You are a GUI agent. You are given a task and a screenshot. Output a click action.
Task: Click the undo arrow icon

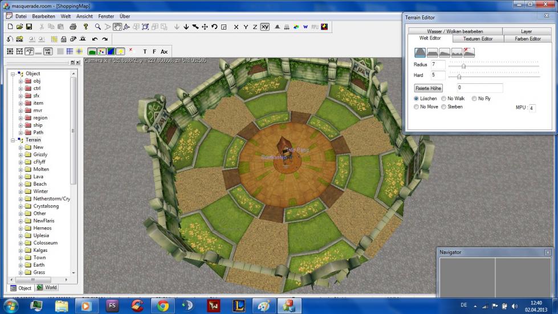[x=95, y=39]
